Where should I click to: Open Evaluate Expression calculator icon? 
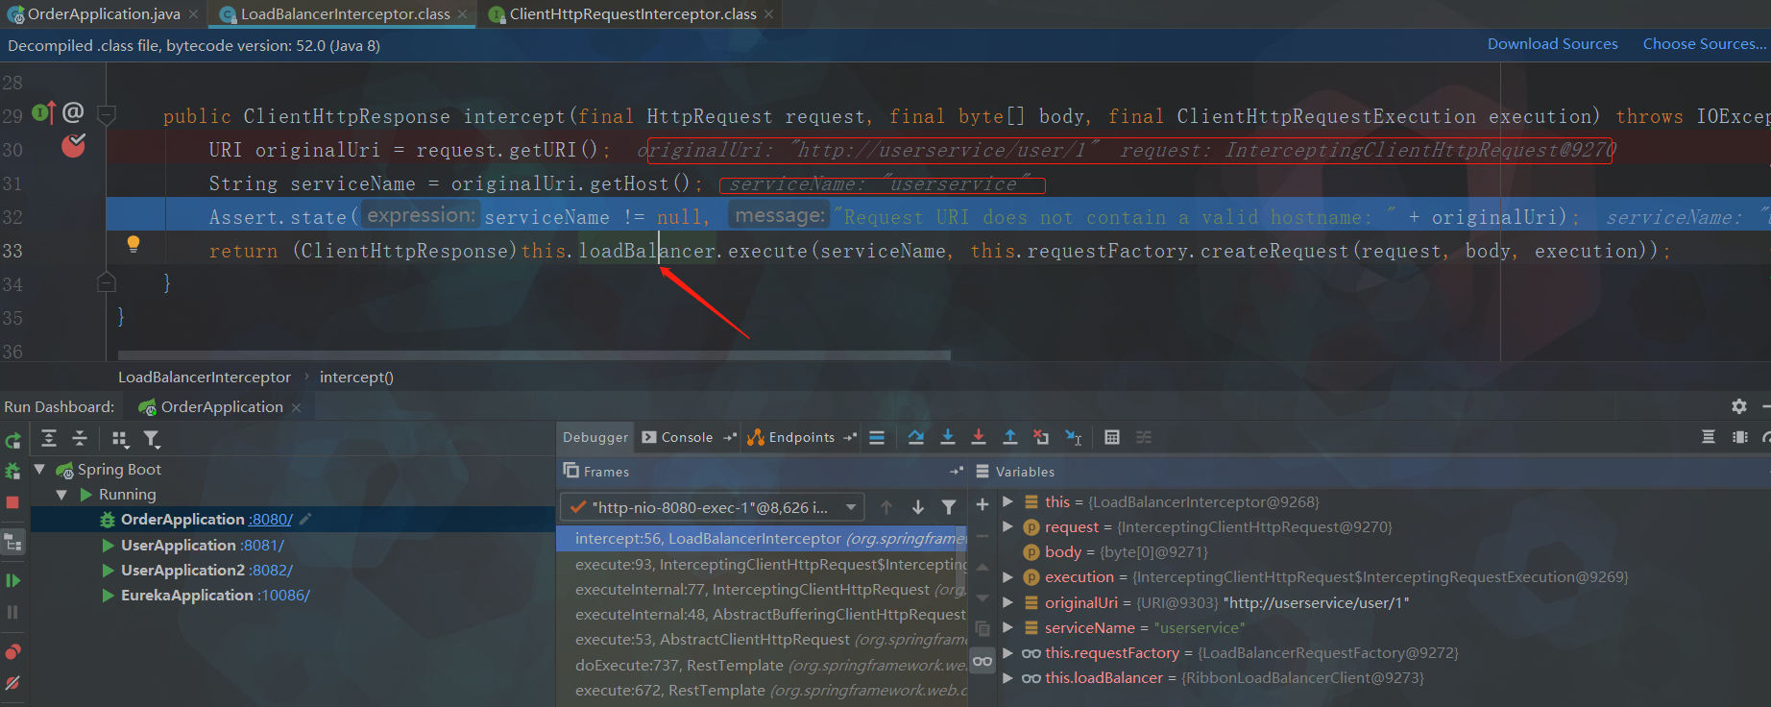[1112, 437]
